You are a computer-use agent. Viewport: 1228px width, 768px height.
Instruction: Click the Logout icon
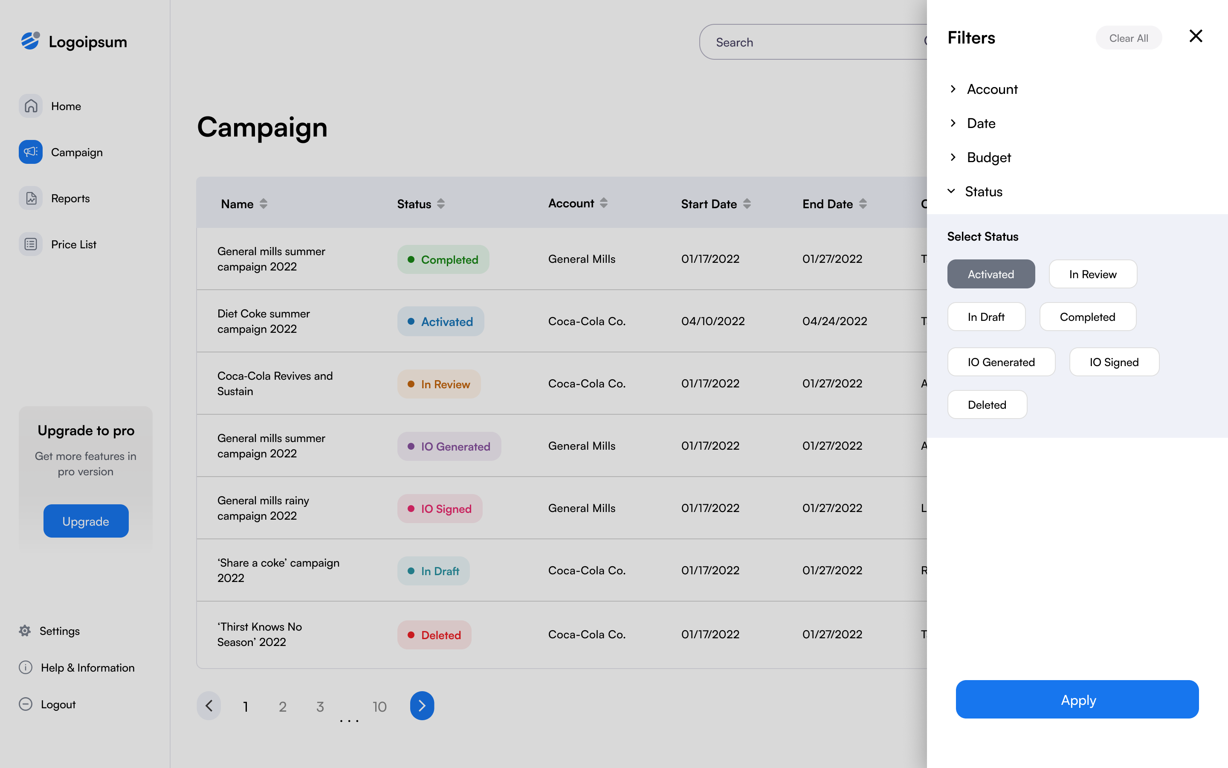pyautogui.click(x=25, y=704)
